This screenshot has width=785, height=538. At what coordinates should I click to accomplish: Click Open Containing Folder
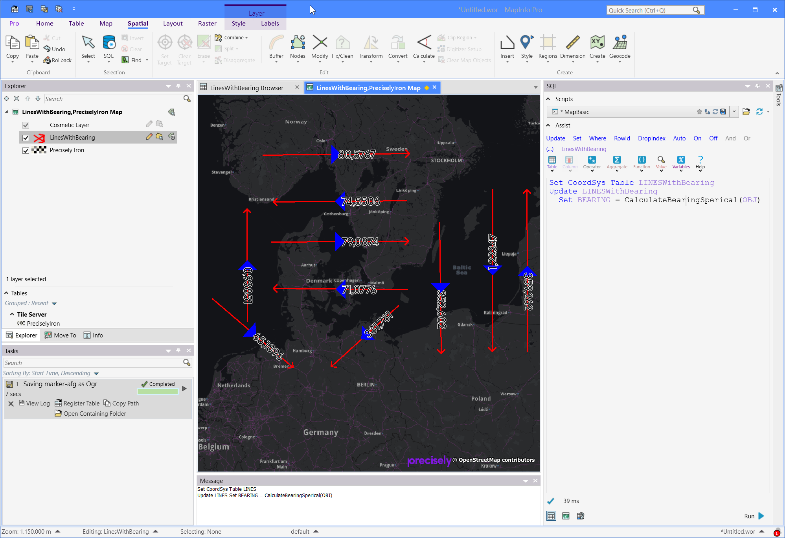(90, 414)
